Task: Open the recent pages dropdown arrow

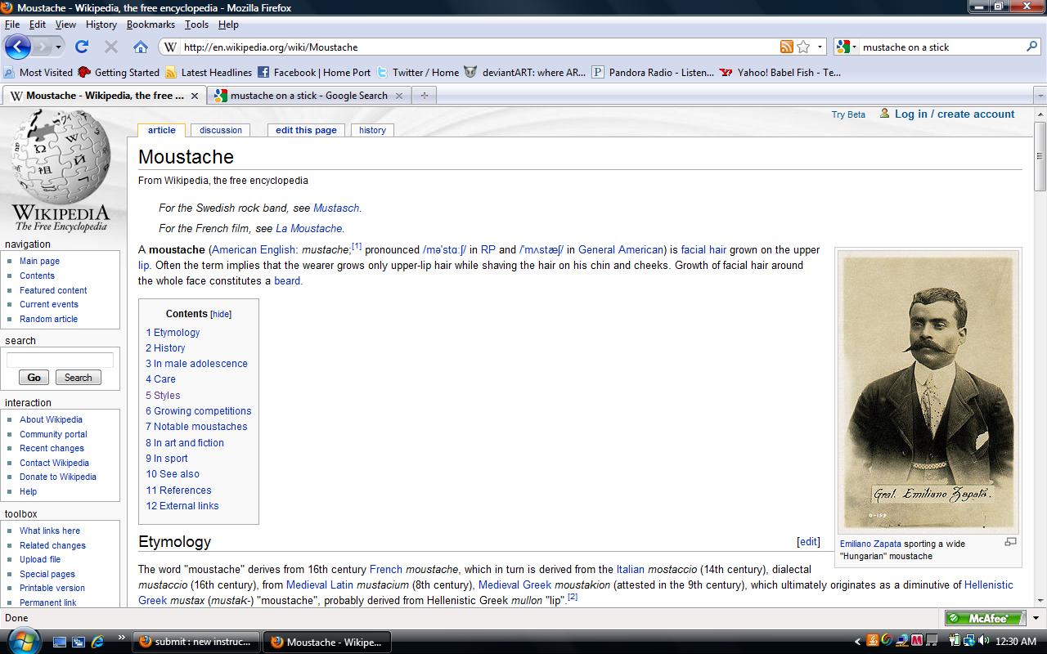Action: 58,47
